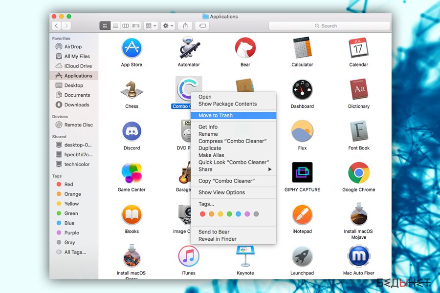Click the Bear app icon
The height and width of the screenshot is (293, 440).
(245, 48)
